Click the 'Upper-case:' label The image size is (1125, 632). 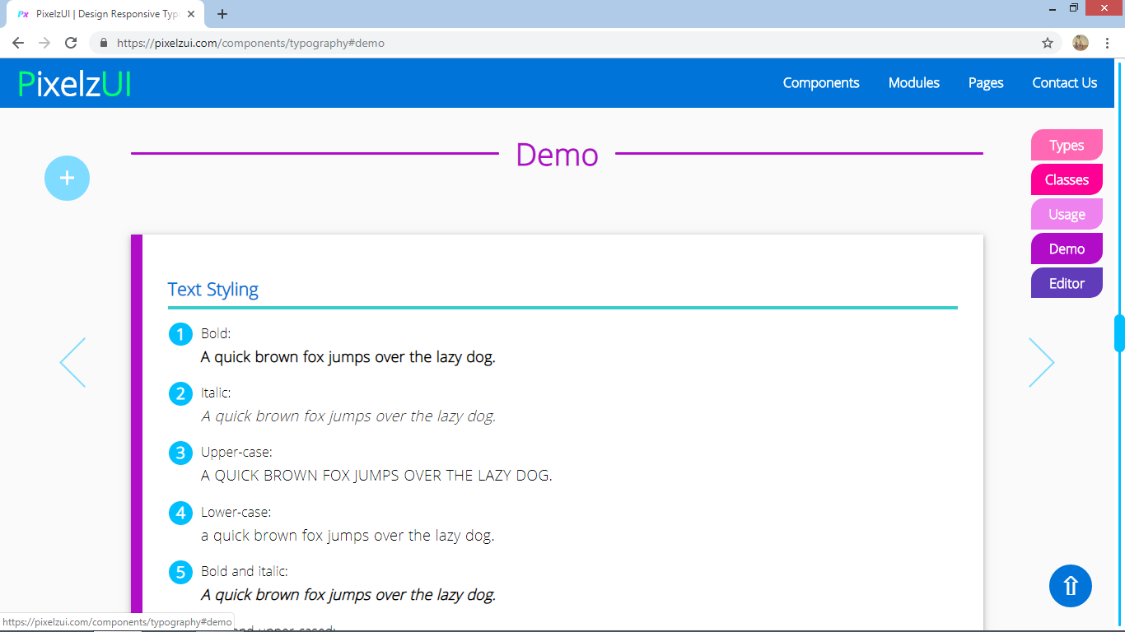[x=236, y=453]
